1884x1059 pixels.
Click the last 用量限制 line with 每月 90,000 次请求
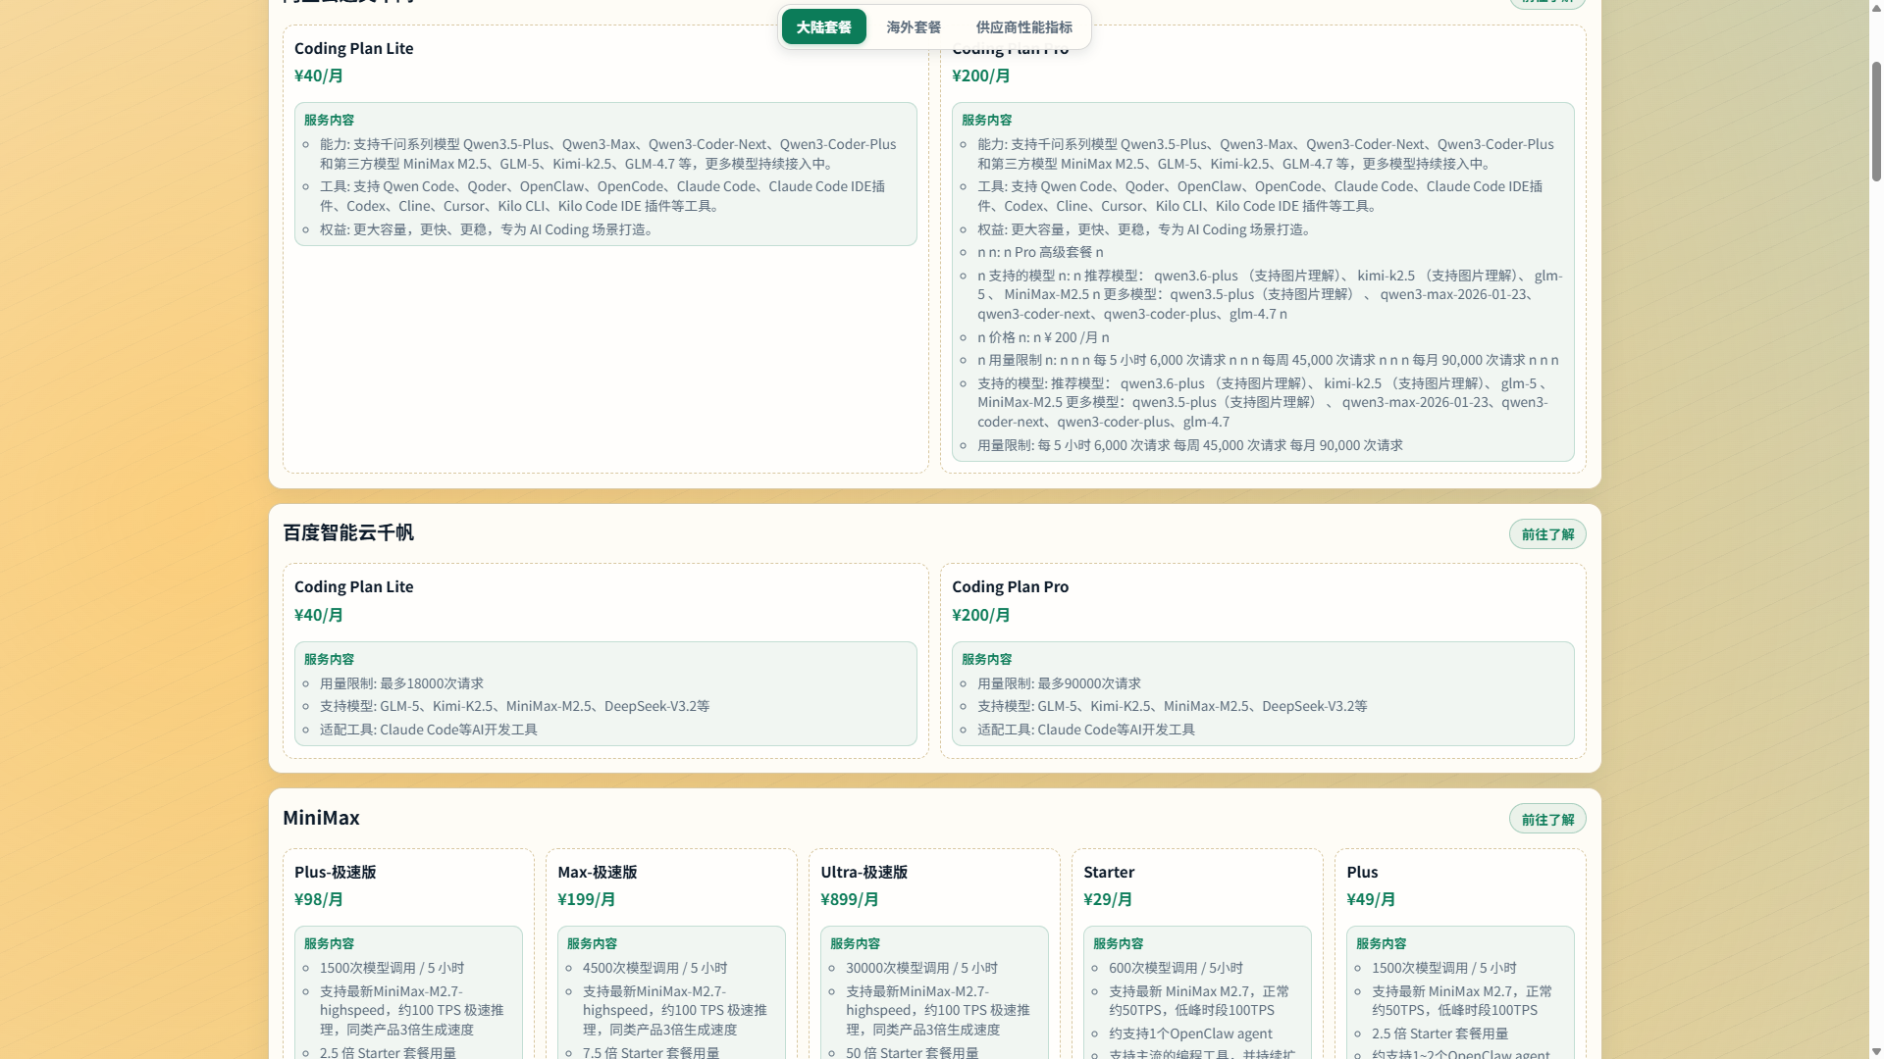pos(1189,445)
